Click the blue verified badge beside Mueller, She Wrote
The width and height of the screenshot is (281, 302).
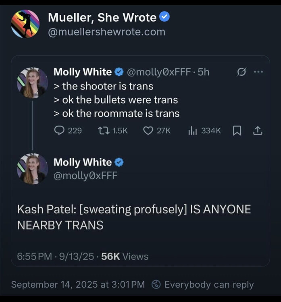pos(164,17)
